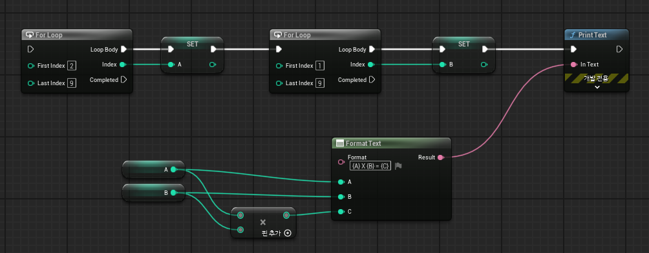Screen dimensions: 649x253
Task: Click 핀 추가 add pin button
Action: 277,233
